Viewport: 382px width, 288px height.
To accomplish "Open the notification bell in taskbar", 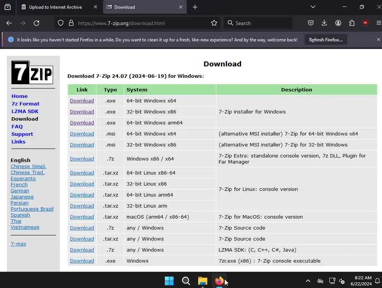I will point(377,281).
